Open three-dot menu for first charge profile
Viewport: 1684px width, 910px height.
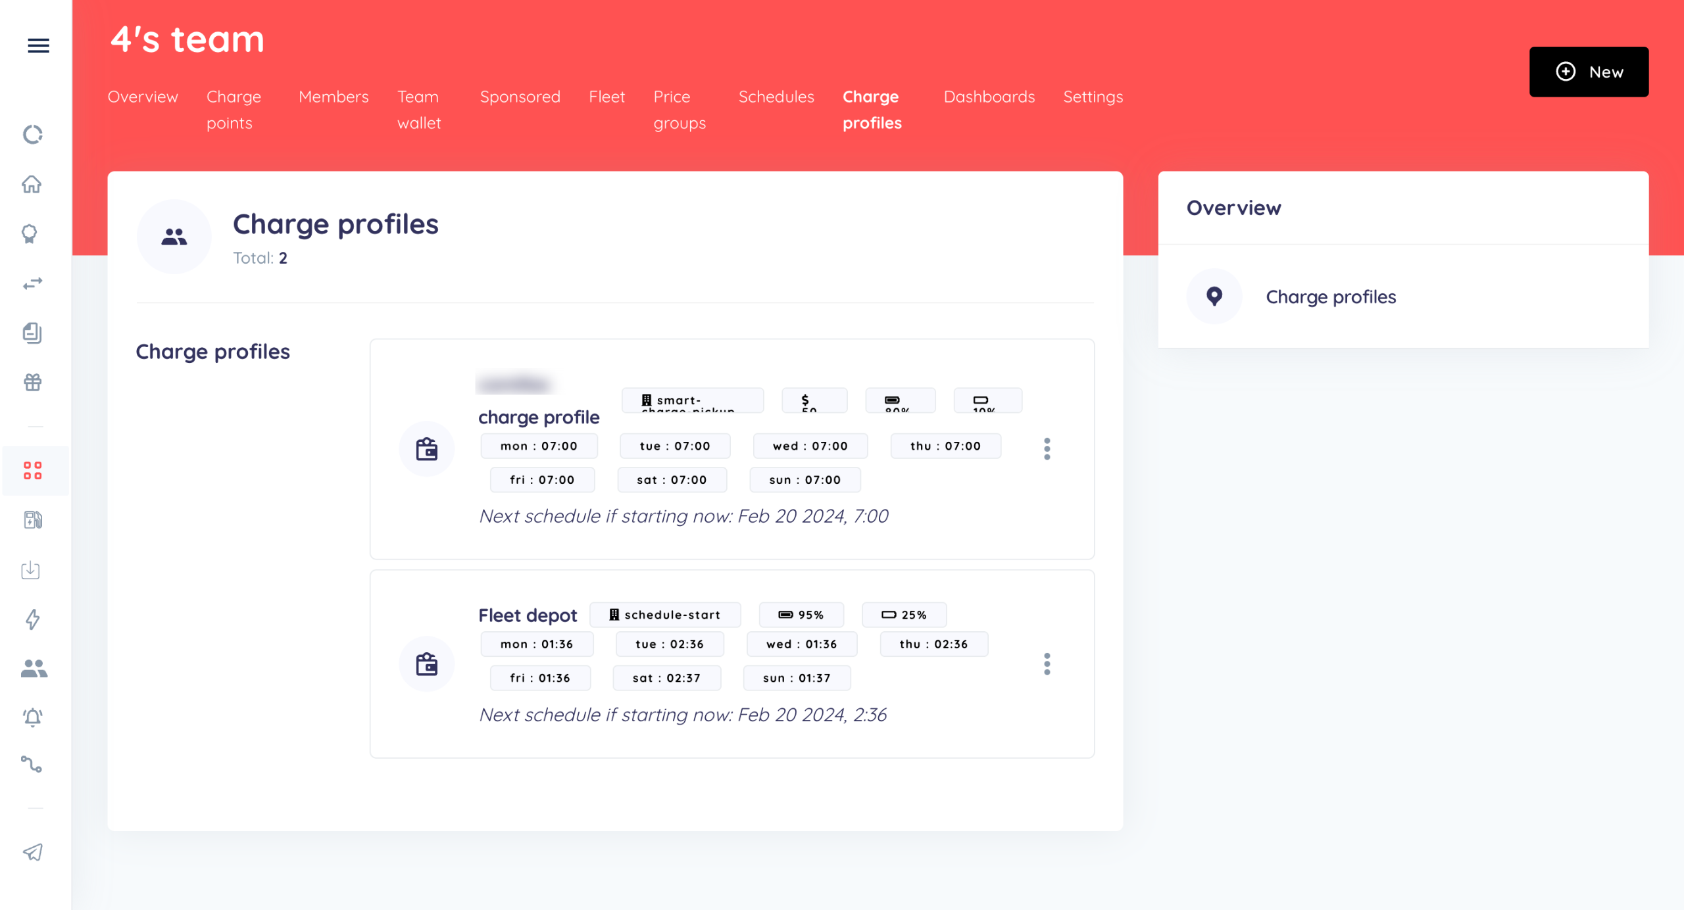pyautogui.click(x=1047, y=449)
